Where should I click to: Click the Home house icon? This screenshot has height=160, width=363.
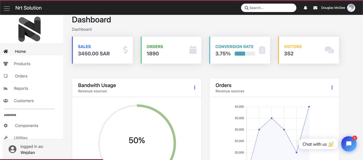[x=6, y=51]
